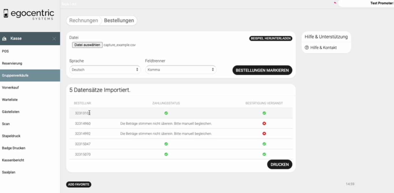The width and height of the screenshot is (394, 193).
Task: Click green confirmation check for order 32315070
Action: click(x=264, y=154)
